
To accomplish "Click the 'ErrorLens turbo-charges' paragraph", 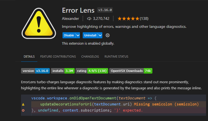I will (x=111, y=85).
